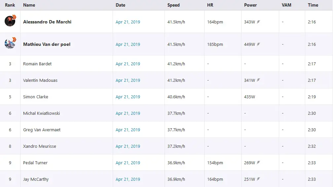Click the Date column header

point(120,5)
